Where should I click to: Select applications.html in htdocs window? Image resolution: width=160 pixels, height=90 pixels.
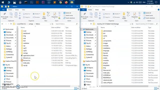(28, 55)
